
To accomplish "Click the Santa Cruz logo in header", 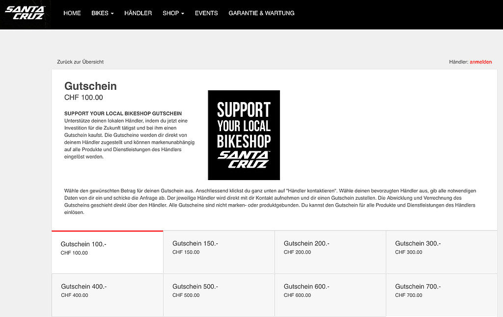I will click(x=25, y=13).
